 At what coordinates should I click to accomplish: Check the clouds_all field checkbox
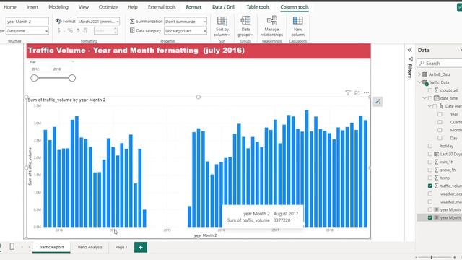(x=430, y=90)
